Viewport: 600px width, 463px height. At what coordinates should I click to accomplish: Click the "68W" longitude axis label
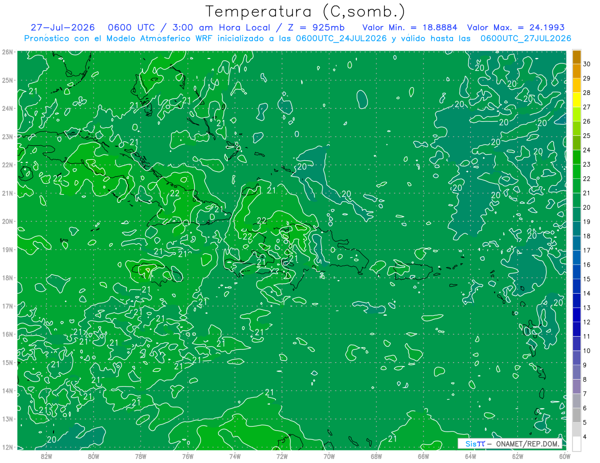point(376,456)
